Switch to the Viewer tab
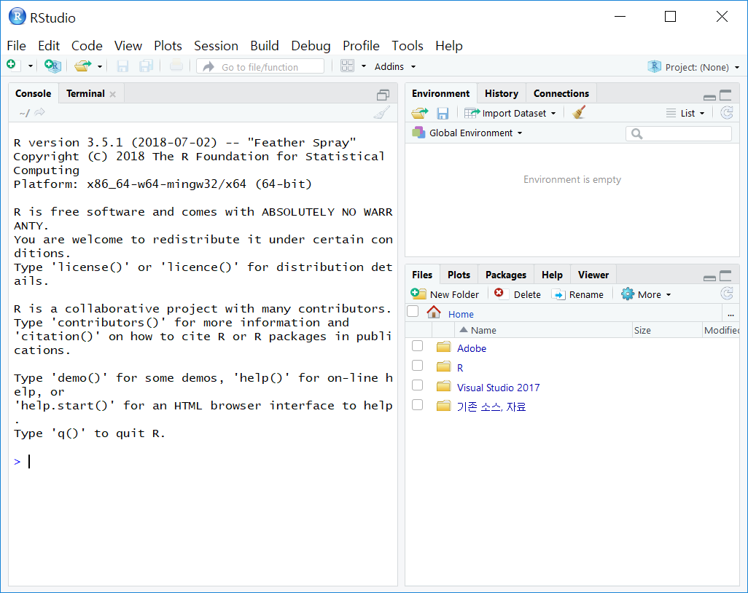The height and width of the screenshot is (593, 748). click(x=593, y=275)
